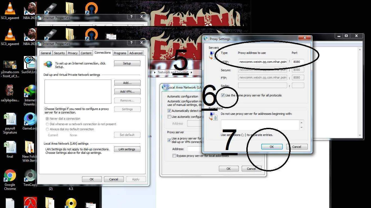
Task: Click OK in Local Area Network dialog
Action: [229, 169]
